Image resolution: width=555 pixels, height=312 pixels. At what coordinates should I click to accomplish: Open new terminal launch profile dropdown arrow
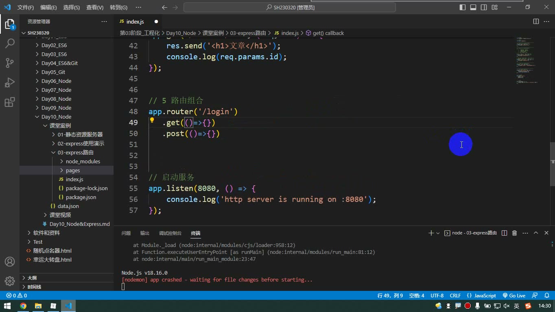click(438, 233)
